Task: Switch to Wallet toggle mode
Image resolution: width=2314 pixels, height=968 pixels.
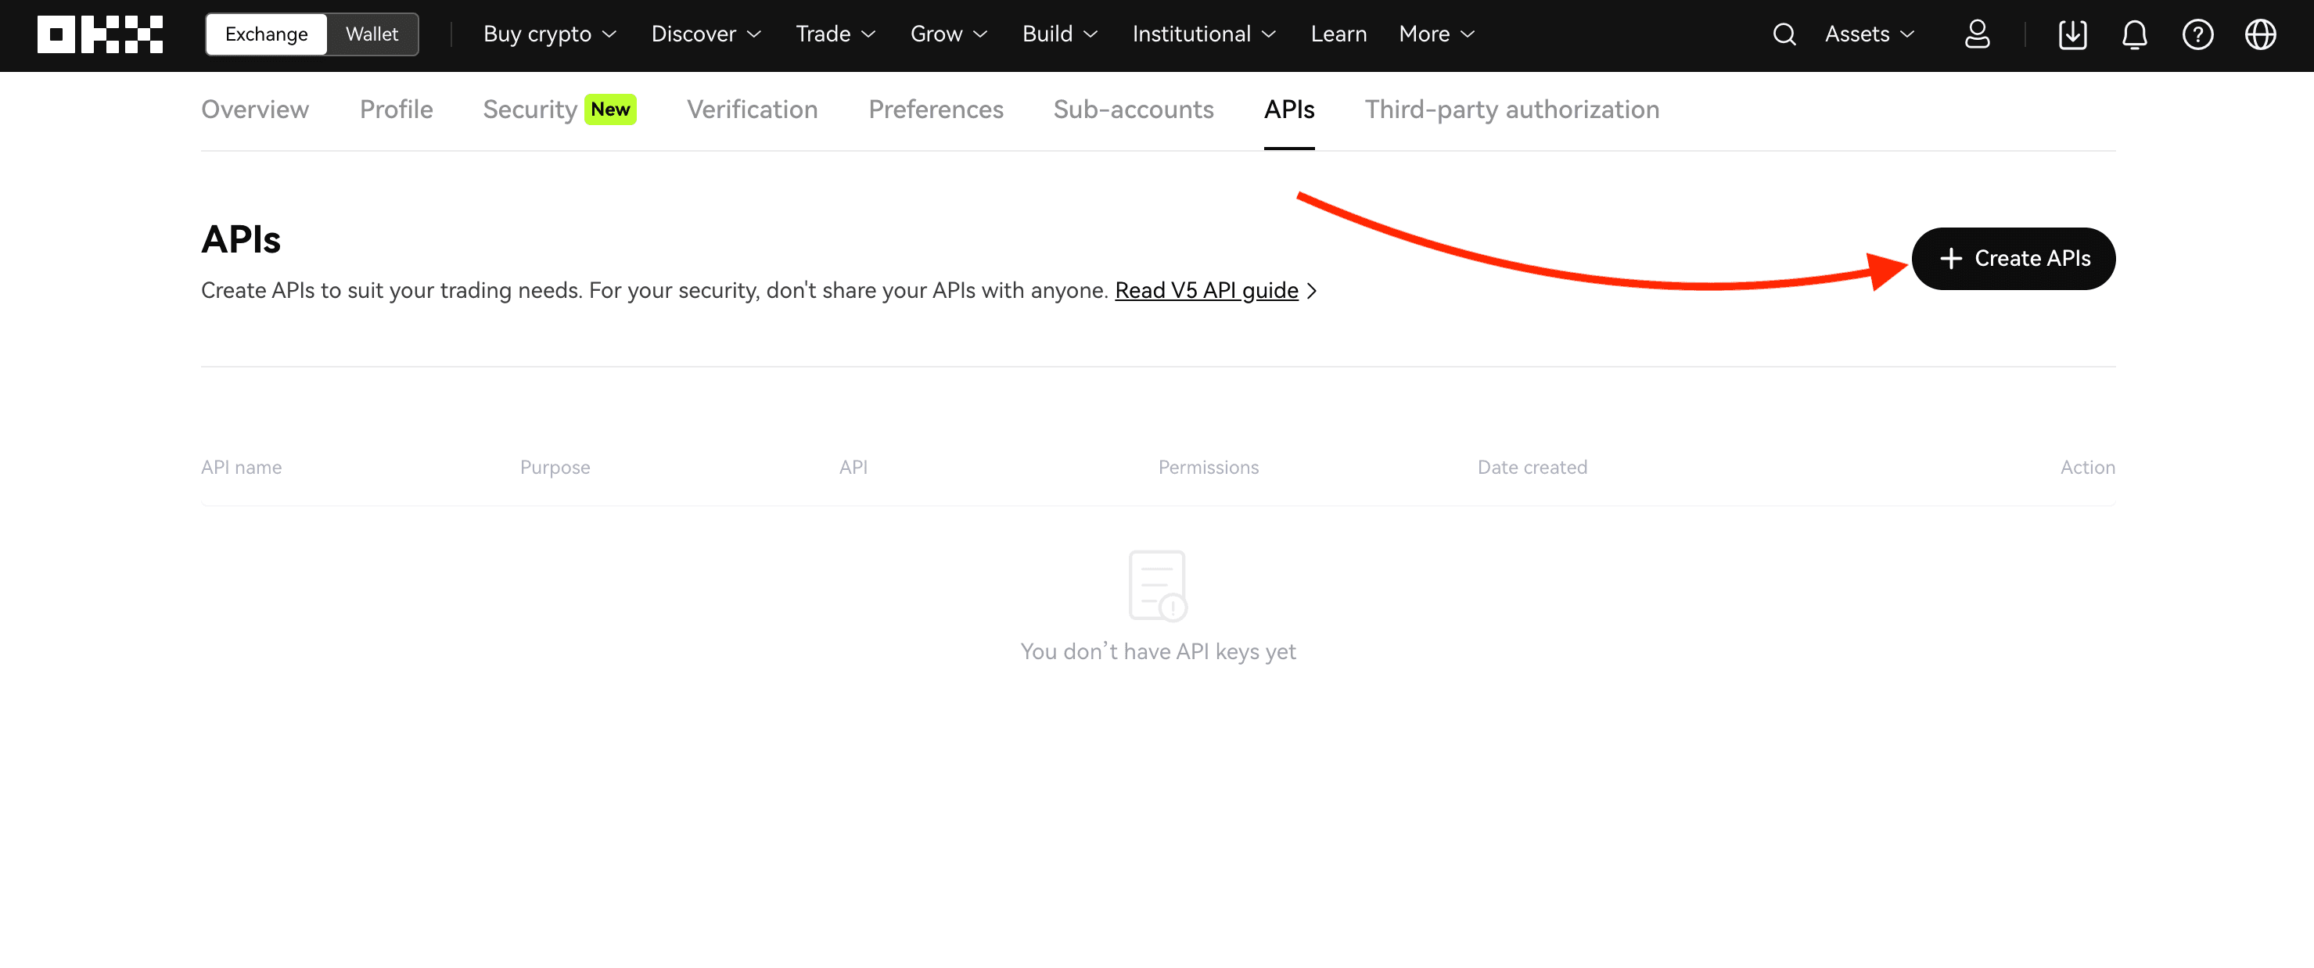Action: point(372,33)
